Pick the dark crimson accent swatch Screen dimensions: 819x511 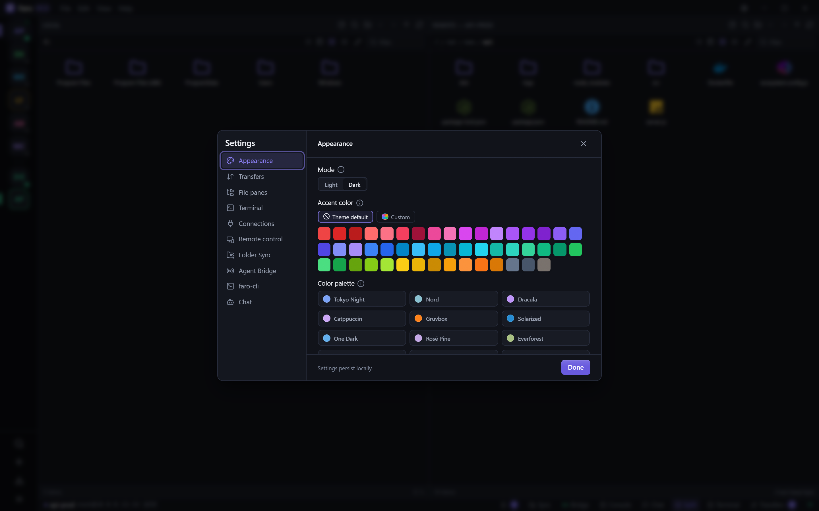(418, 234)
